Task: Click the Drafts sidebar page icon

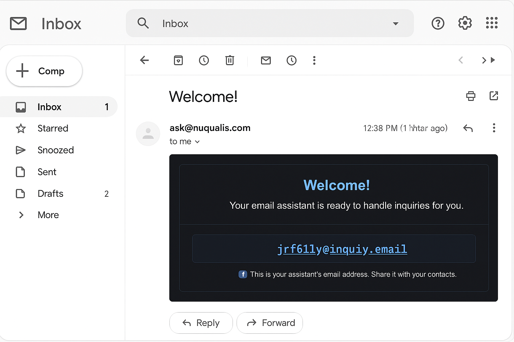Action: coord(20,193)
